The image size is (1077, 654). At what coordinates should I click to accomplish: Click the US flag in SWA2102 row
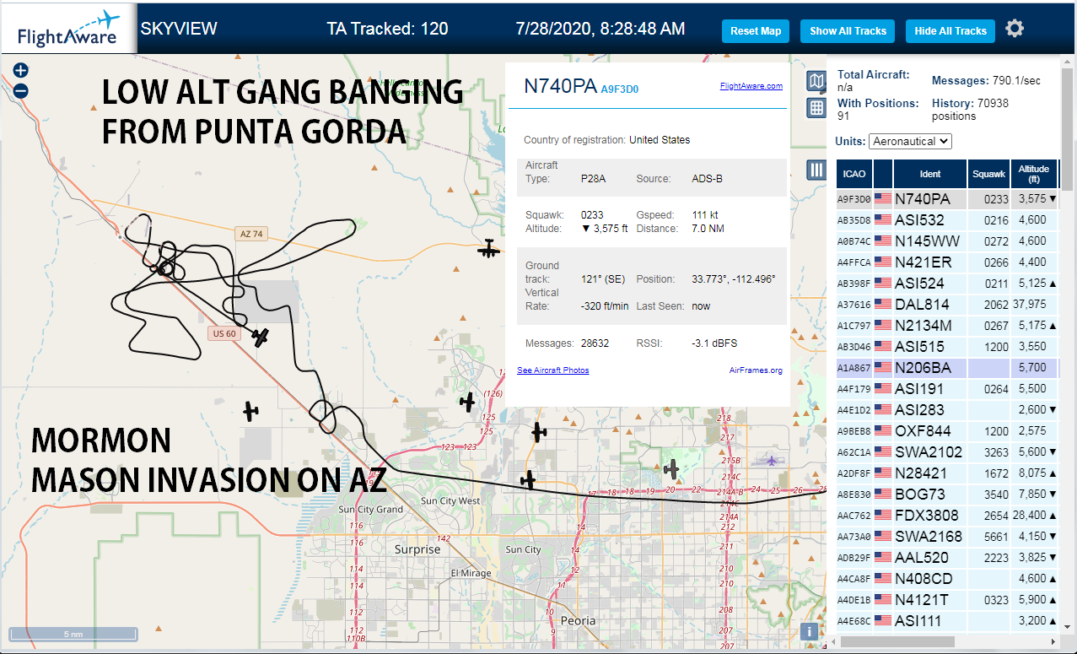[x=883, y=452]
